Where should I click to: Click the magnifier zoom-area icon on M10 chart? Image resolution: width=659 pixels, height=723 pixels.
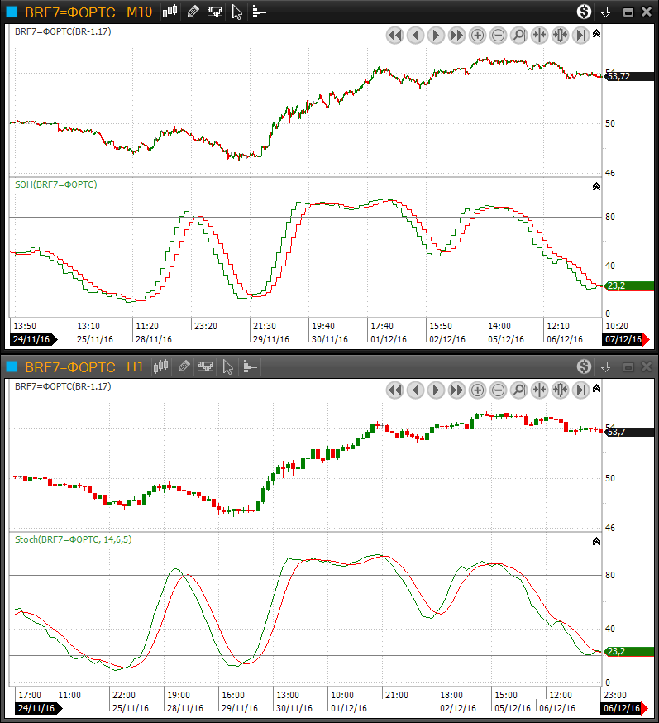coord(518,35)
